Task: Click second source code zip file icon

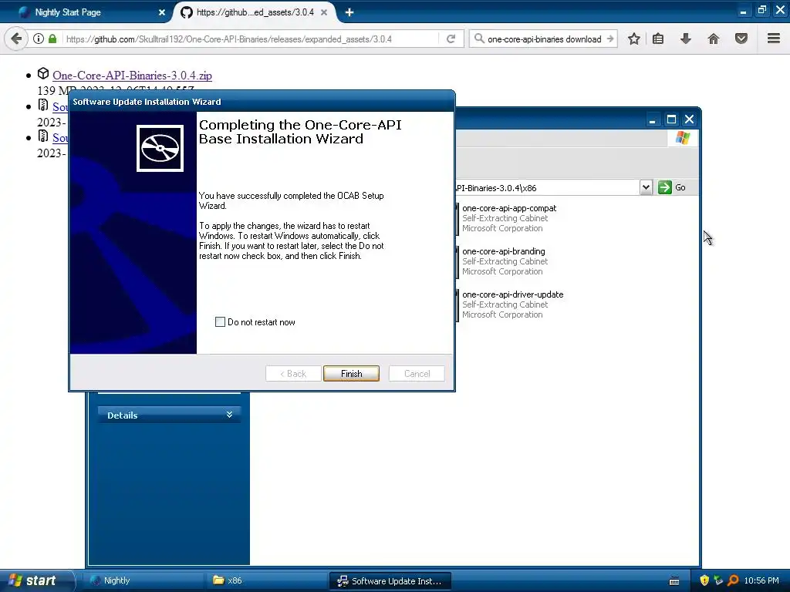Action: tap(43, 136)
